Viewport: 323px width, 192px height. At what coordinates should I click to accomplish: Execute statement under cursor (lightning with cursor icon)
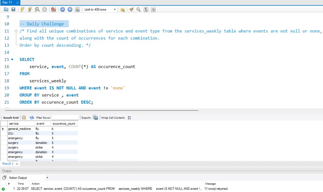(x=30, y=9)
